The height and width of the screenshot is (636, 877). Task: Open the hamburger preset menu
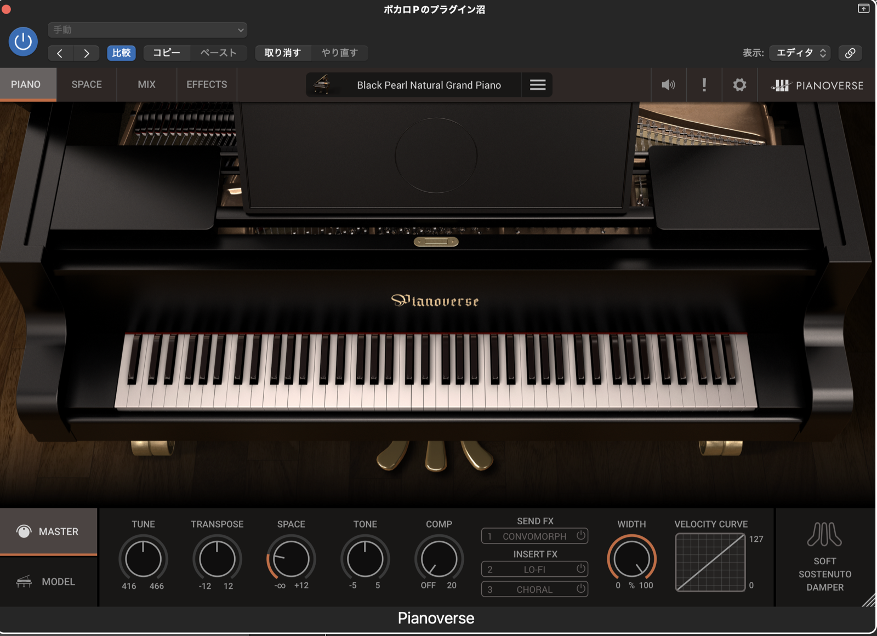pos(537,85)
